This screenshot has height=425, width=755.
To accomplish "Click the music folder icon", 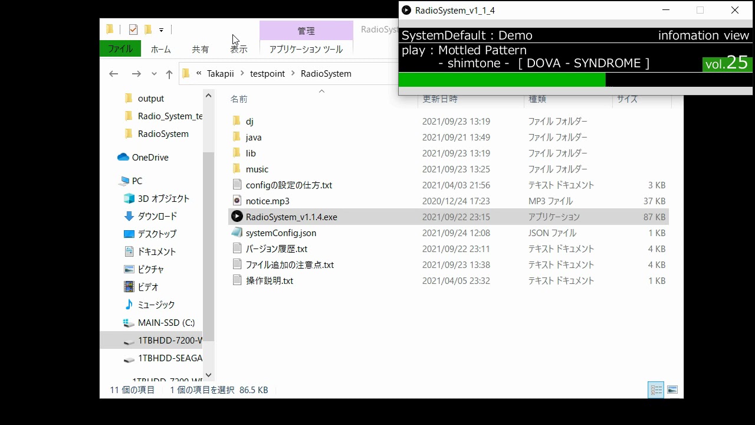I will pyautogui.click(x=237, y=169).
